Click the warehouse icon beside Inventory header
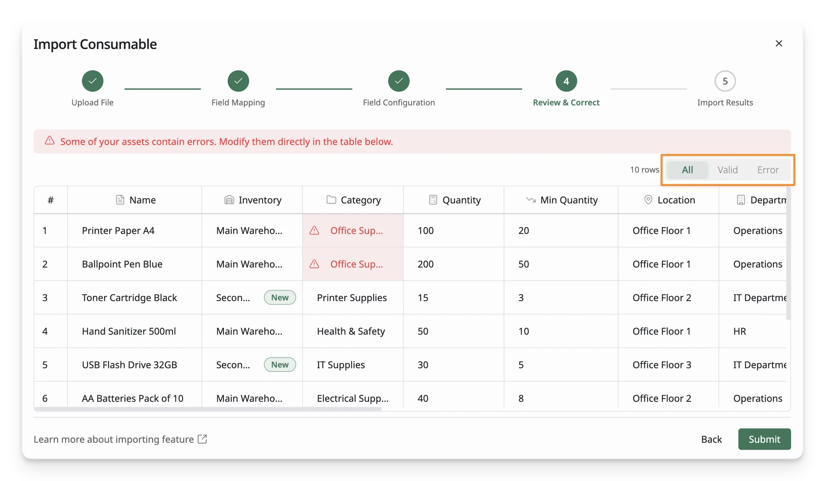 229,200
